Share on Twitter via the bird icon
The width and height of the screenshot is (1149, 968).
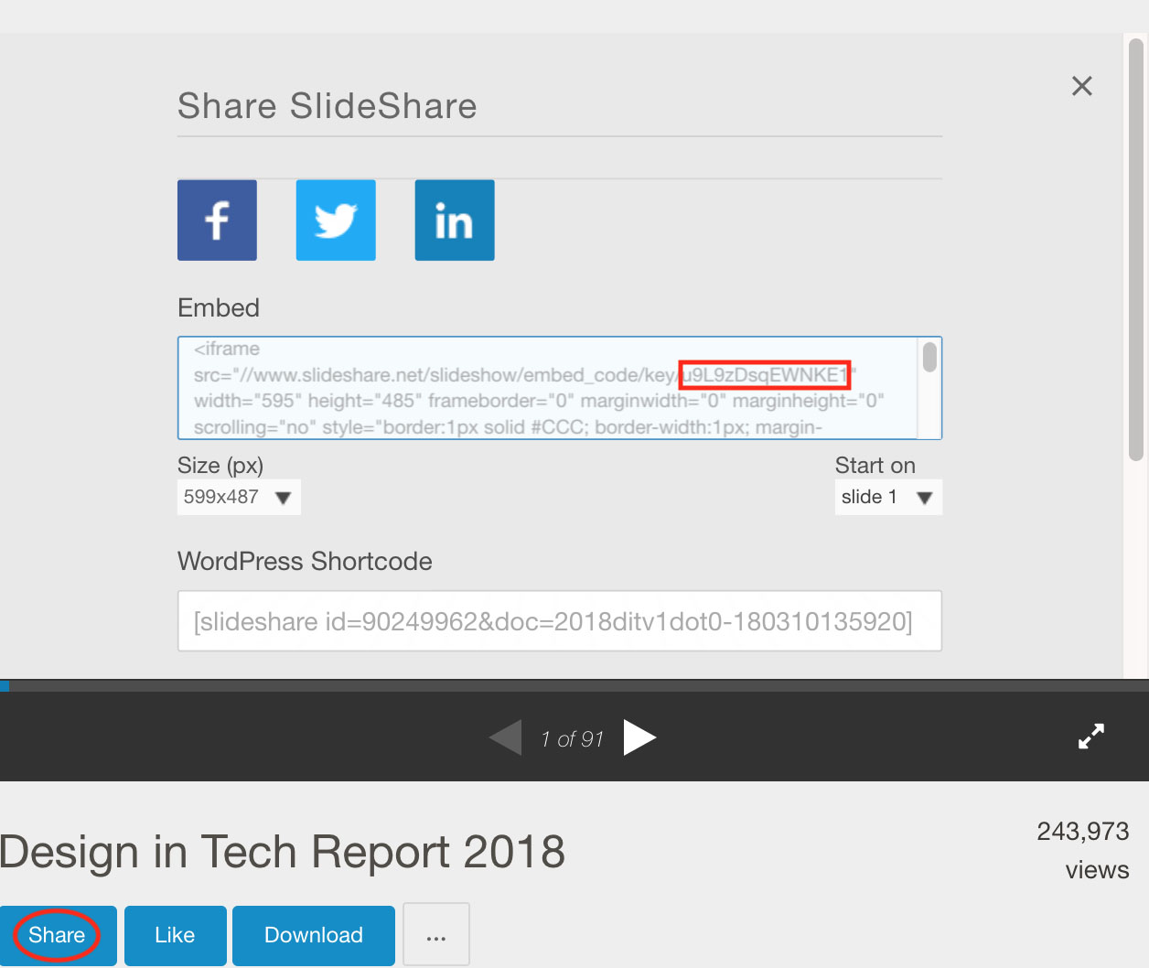pos(336,220)
